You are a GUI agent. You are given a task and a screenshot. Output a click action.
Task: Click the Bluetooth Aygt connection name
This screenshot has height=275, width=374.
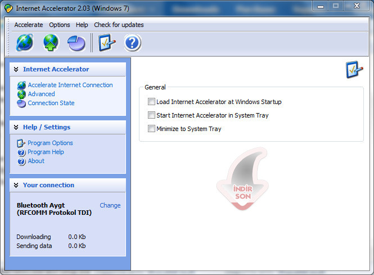click(x=54, y=209)
